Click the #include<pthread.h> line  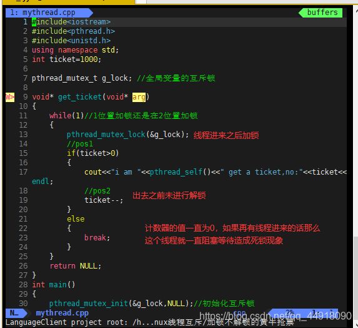click(73, 31)
